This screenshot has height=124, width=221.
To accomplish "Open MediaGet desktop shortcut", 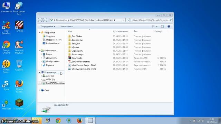I will 6,104.
